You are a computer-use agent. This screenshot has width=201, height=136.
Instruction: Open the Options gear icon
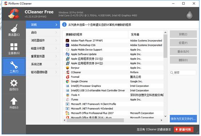14,83
